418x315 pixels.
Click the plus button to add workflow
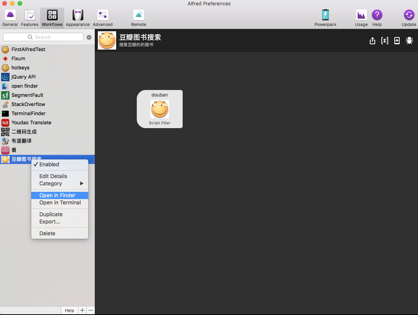[83, 310]
